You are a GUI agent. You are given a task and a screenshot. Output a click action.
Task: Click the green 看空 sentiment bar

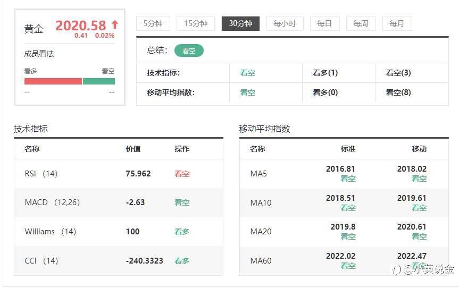pos(99,81)
